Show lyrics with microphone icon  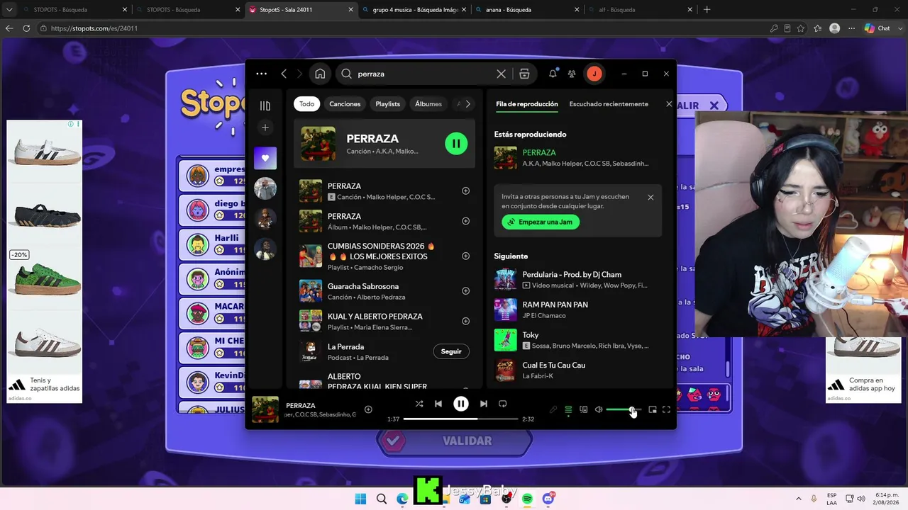[553, 409]
